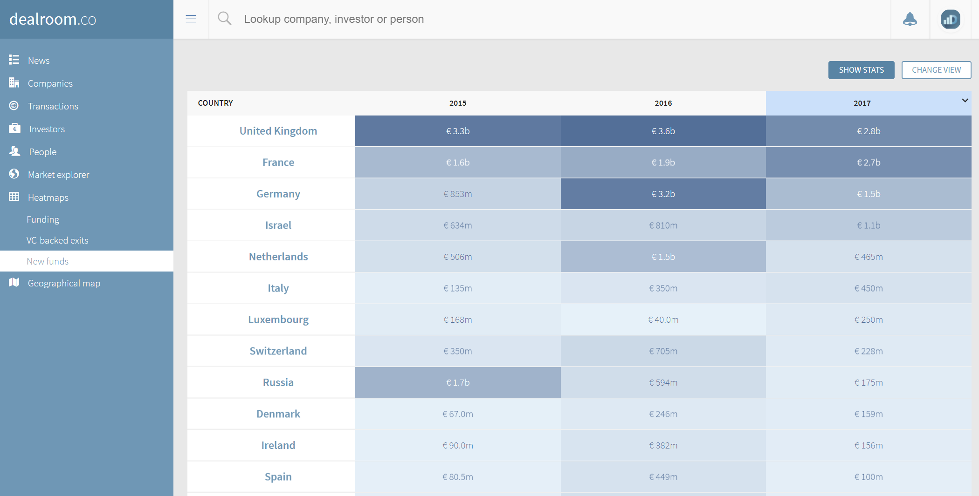The image size is (979, 496).
Task: Toggle the sidebar with hamburger menu icon
Action: (x=191, y=19)
